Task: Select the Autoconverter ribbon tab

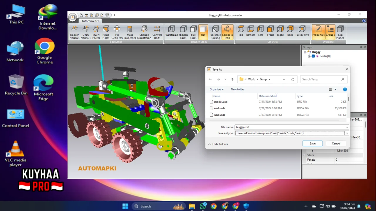Action: click(x=90, y=21)
